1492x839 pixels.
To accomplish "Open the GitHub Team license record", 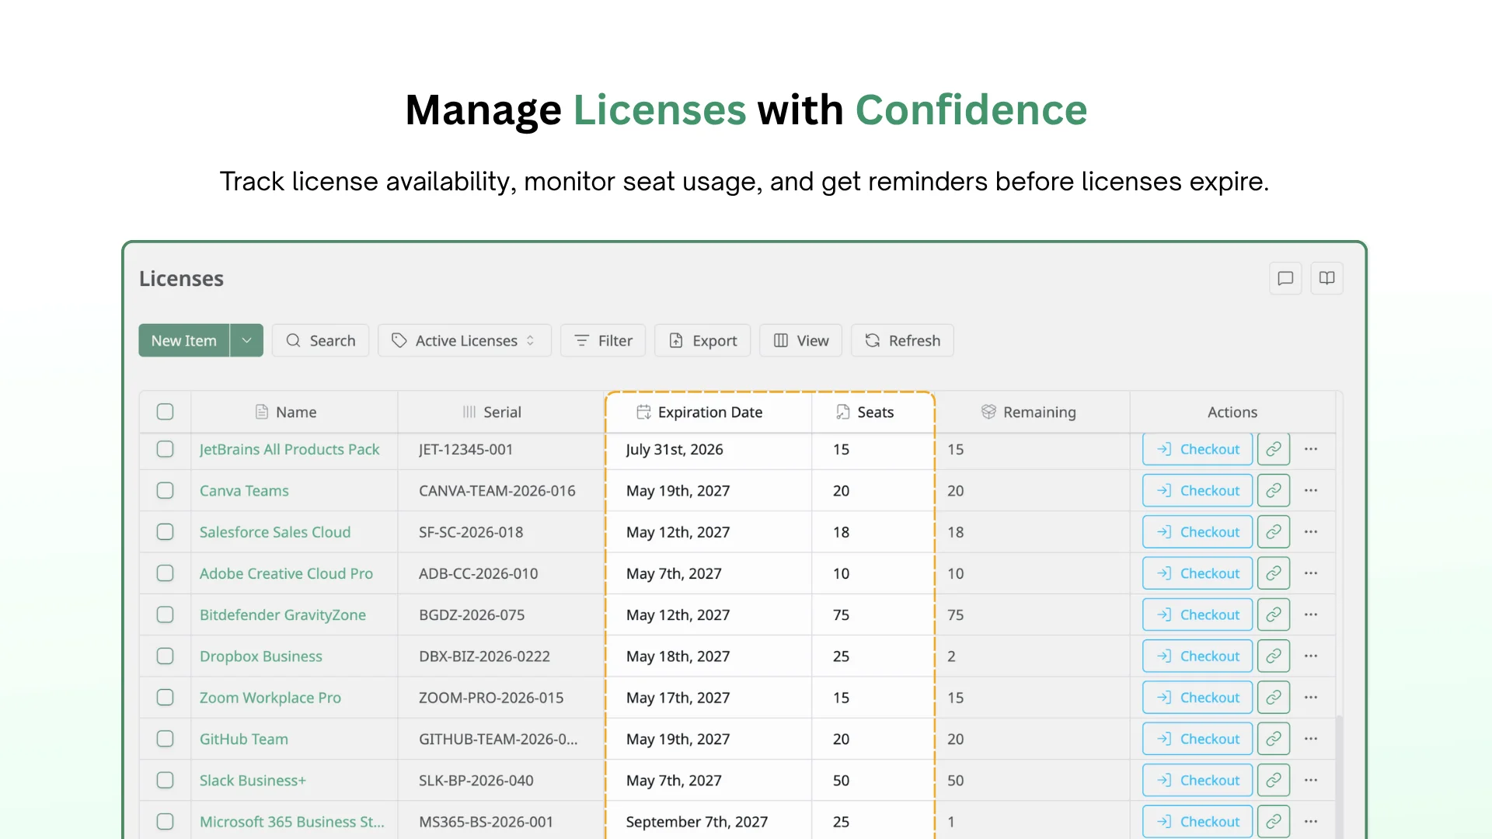I will pyautogui.click(x=244, y=740).
